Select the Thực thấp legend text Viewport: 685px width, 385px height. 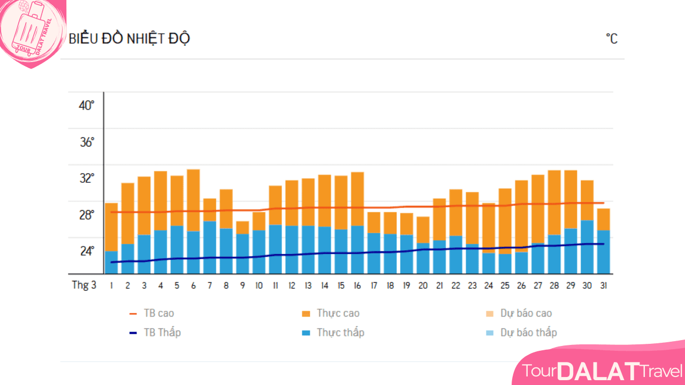(340, 333)
